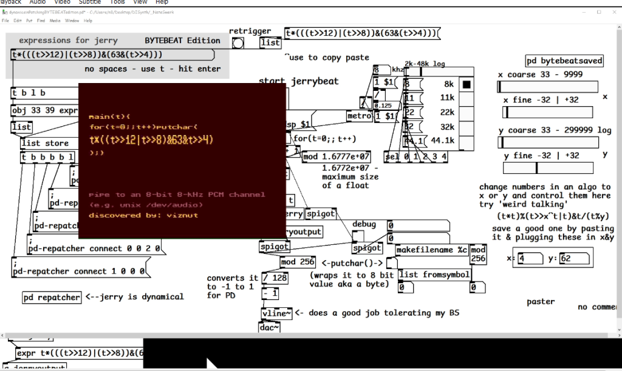Adjust the y fine -32 | +32 slider
Viewport: 622px width, 371px height.
click(x=548, y=168)
